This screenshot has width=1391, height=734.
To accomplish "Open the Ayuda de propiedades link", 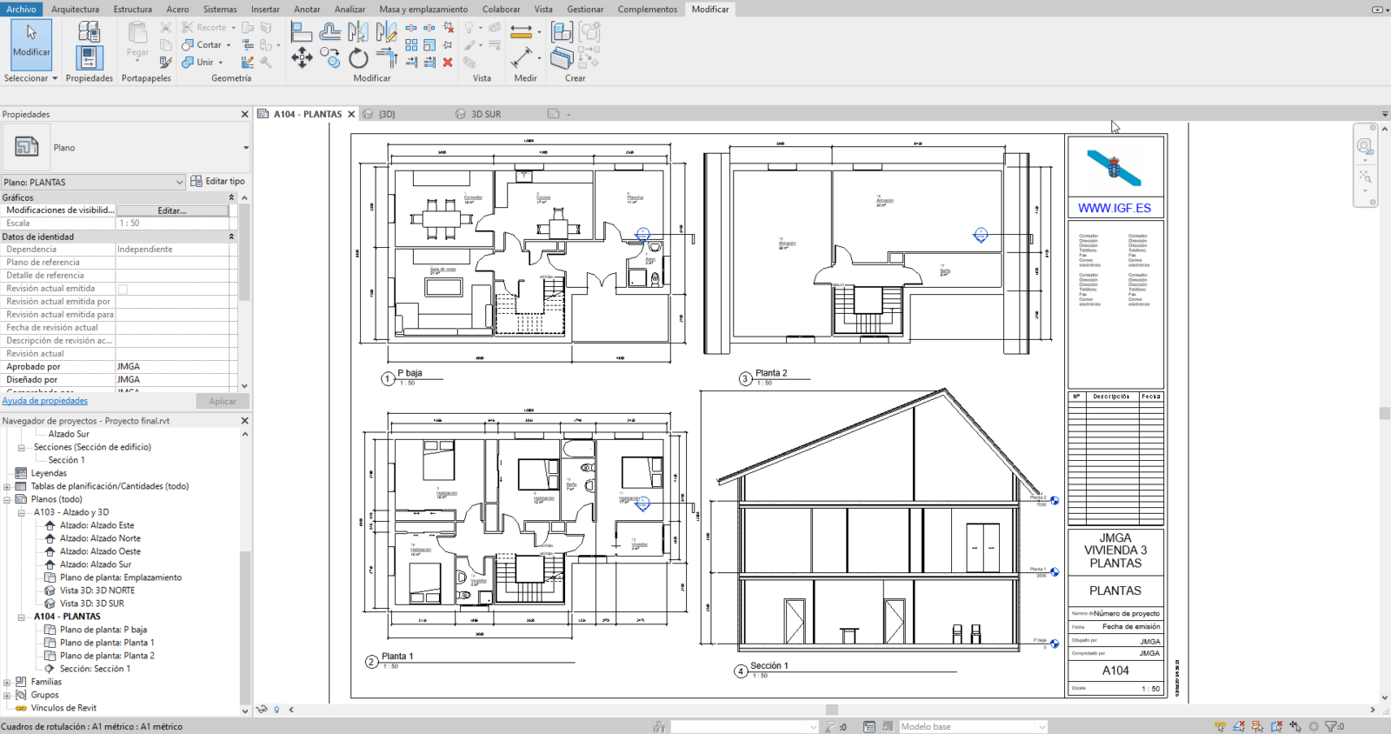I will (44, 401).
